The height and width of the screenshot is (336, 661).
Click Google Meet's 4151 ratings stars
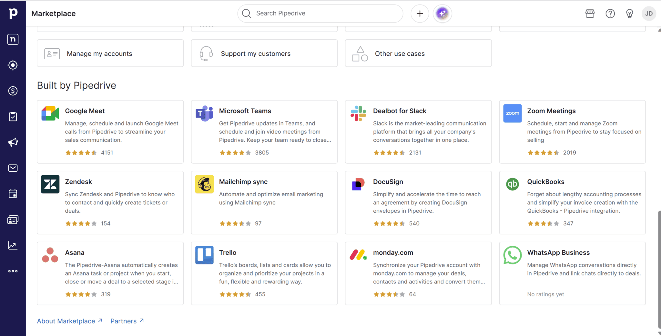click(x=81, y=153)
